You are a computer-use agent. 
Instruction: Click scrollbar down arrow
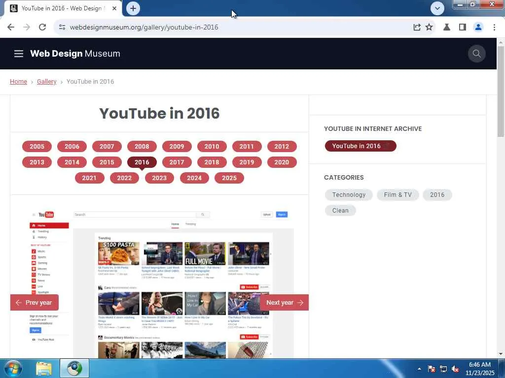click(501, 354)
